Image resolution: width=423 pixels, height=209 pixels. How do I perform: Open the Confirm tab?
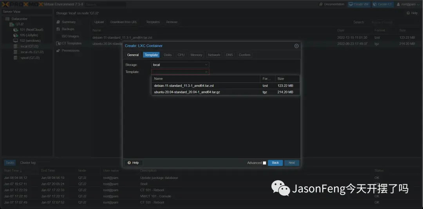pyautogui.click(x=244, y=55)
